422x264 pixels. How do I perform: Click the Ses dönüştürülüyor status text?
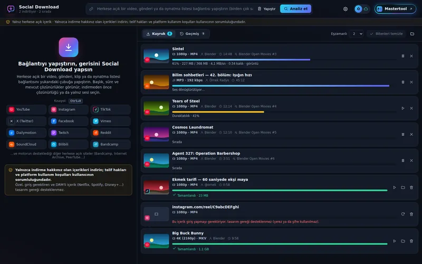tap(188, 90)
